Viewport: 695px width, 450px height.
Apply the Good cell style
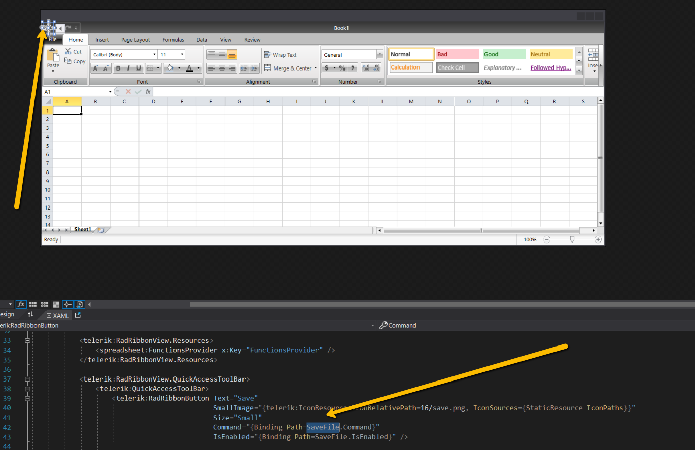[504, 54]
